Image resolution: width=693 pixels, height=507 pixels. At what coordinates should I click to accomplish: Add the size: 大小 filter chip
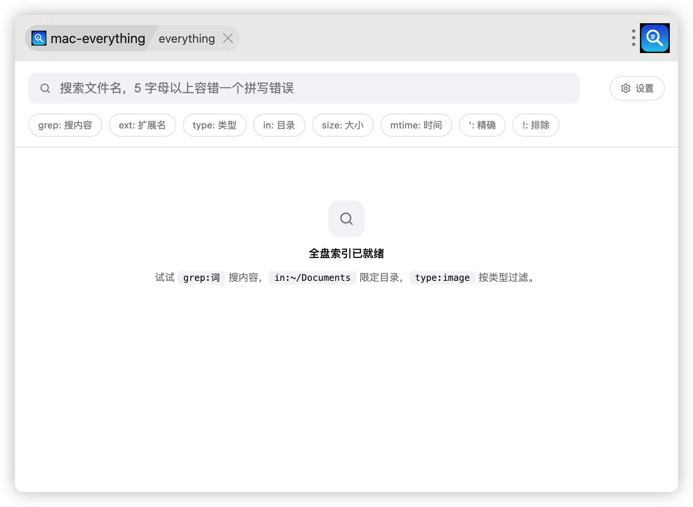(343, 125)
